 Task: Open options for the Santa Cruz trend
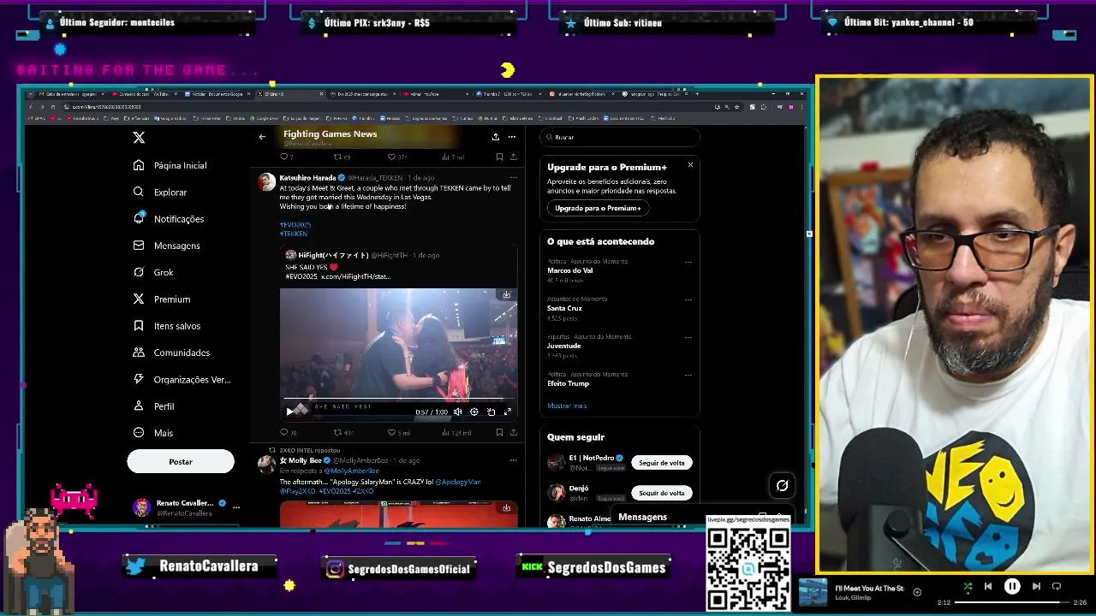tap(688, 300)
